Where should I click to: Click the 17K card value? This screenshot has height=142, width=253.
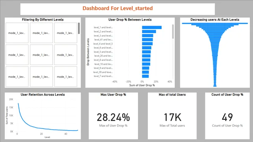coord(172,117)
